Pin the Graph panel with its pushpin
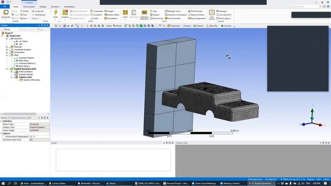This screenshot has width=331, height=186. coord(167,143)
